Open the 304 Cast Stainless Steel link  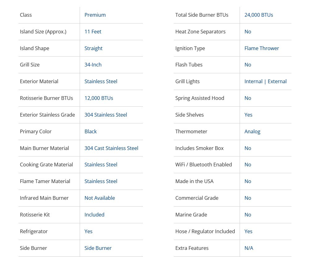(111, 148)
